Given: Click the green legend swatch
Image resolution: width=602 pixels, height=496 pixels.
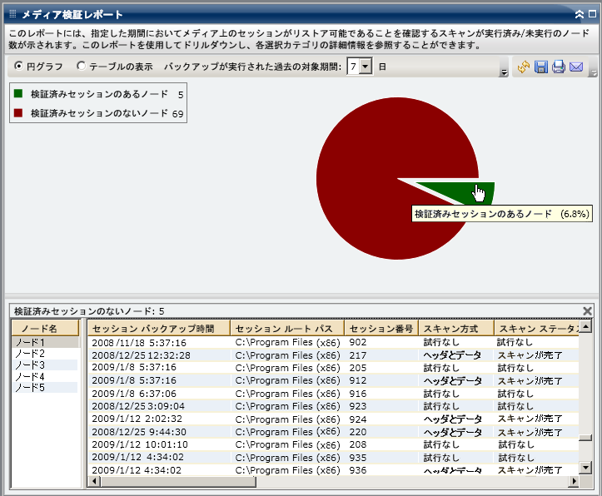Looking at the screenshot, I should (18, 93).
